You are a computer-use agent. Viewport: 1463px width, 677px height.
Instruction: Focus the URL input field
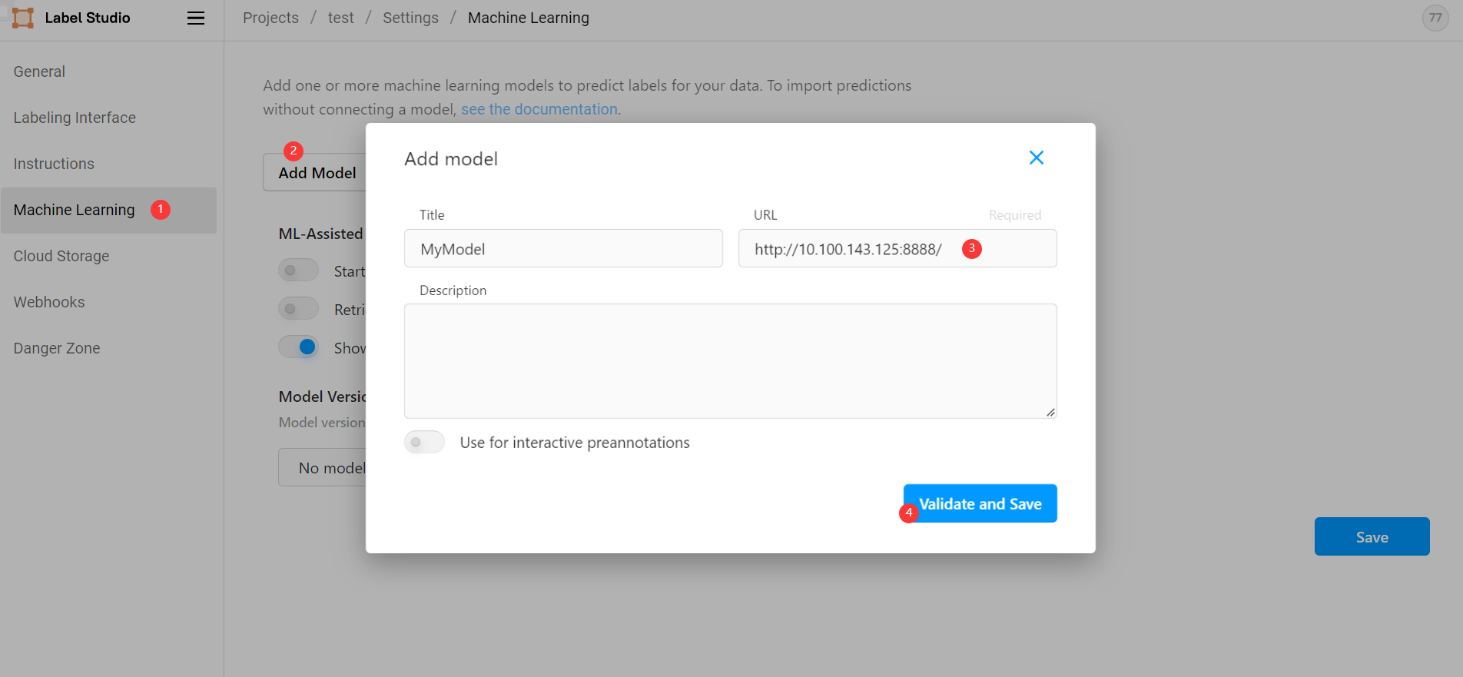897,248
